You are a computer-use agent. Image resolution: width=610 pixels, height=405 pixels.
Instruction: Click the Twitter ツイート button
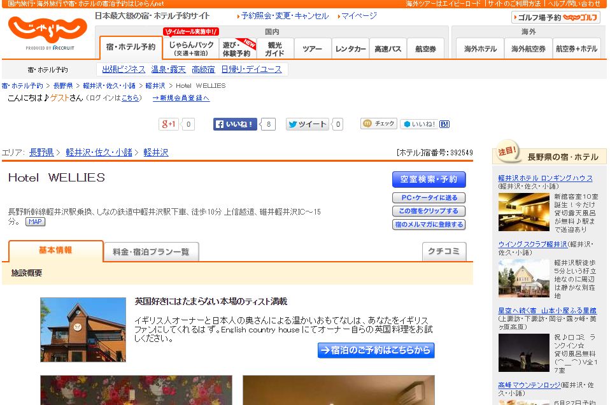point(308,124)
